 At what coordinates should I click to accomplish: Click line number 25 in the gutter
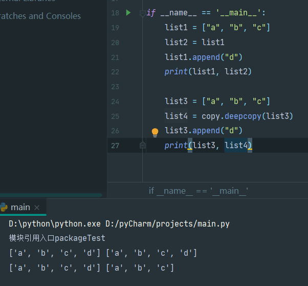tap(115, 116)
